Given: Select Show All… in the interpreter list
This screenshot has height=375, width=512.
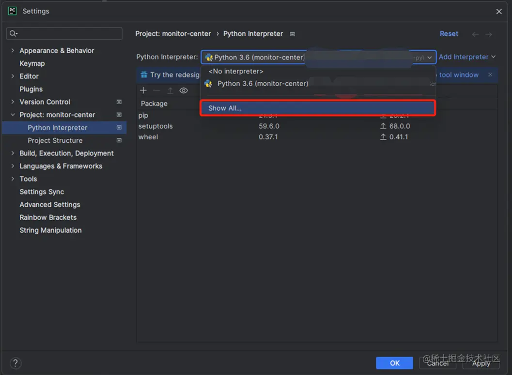Looking at the screenshot, I should click(318, 108).
